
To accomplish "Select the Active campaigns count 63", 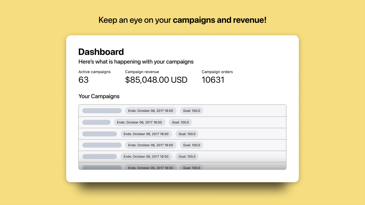I will click(x=83, y=80).
